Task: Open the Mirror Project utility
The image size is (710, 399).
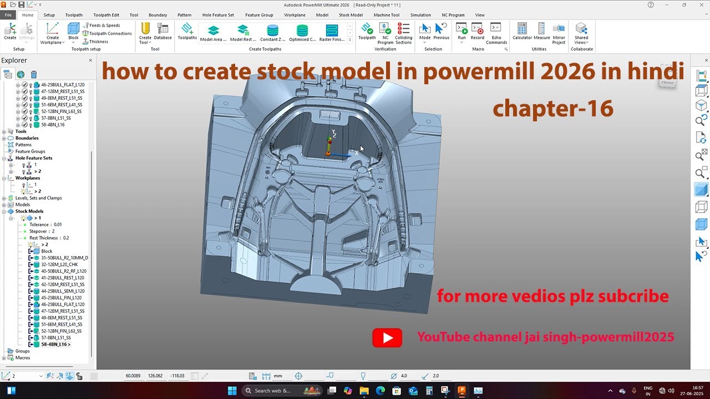Action: pos(559,33)
